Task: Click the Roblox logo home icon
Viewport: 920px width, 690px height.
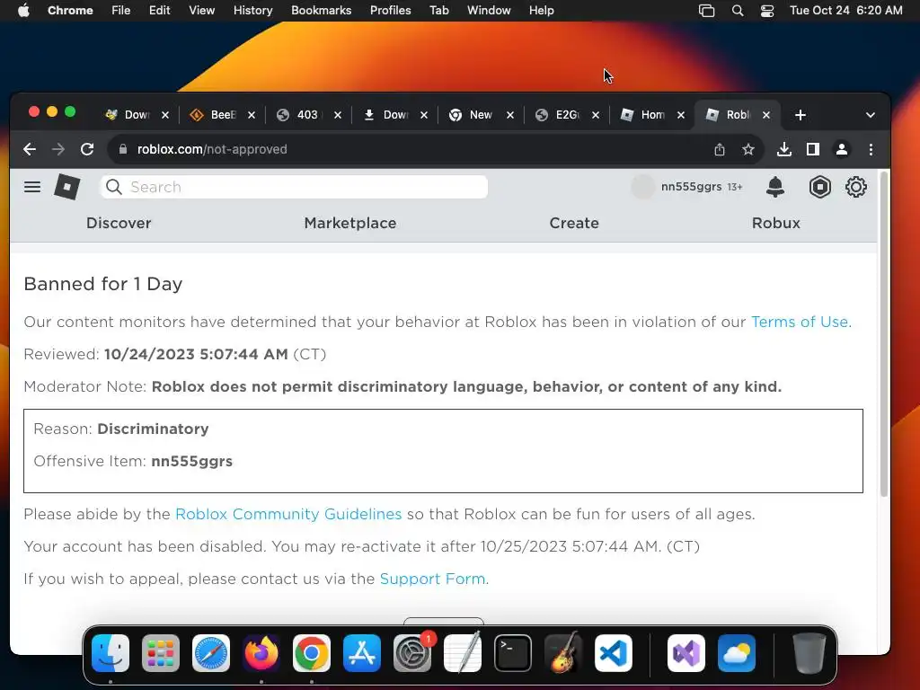Action: 66,187
